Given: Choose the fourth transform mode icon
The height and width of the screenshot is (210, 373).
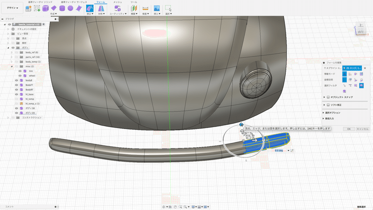Looking at the screenshot, I should pyautogui.click(x=362, y=74).
